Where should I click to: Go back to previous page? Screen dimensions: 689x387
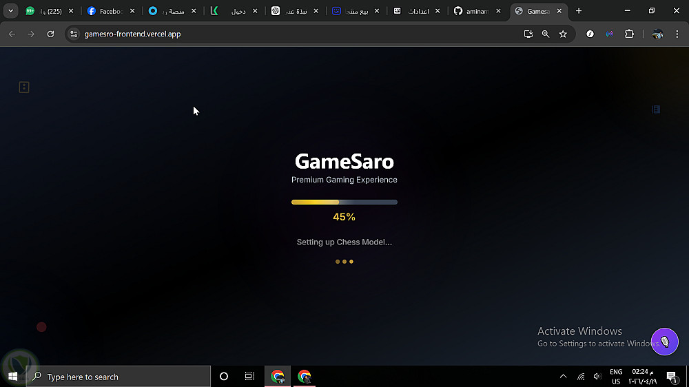(x=12, y=34)
